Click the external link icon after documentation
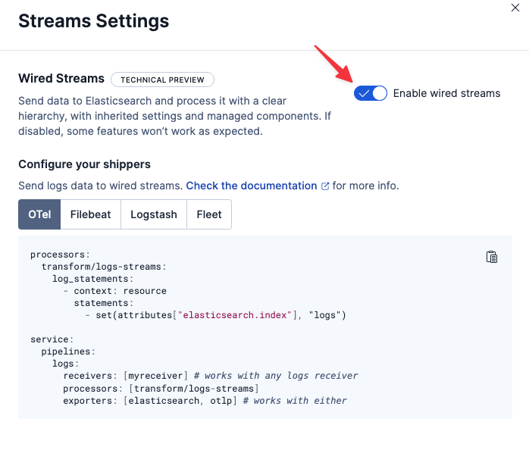This screenshot has height=453, width=529. [325, 186]
